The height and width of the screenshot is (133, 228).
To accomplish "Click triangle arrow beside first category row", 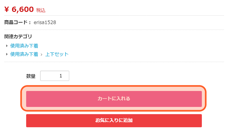I will point(7,46).
